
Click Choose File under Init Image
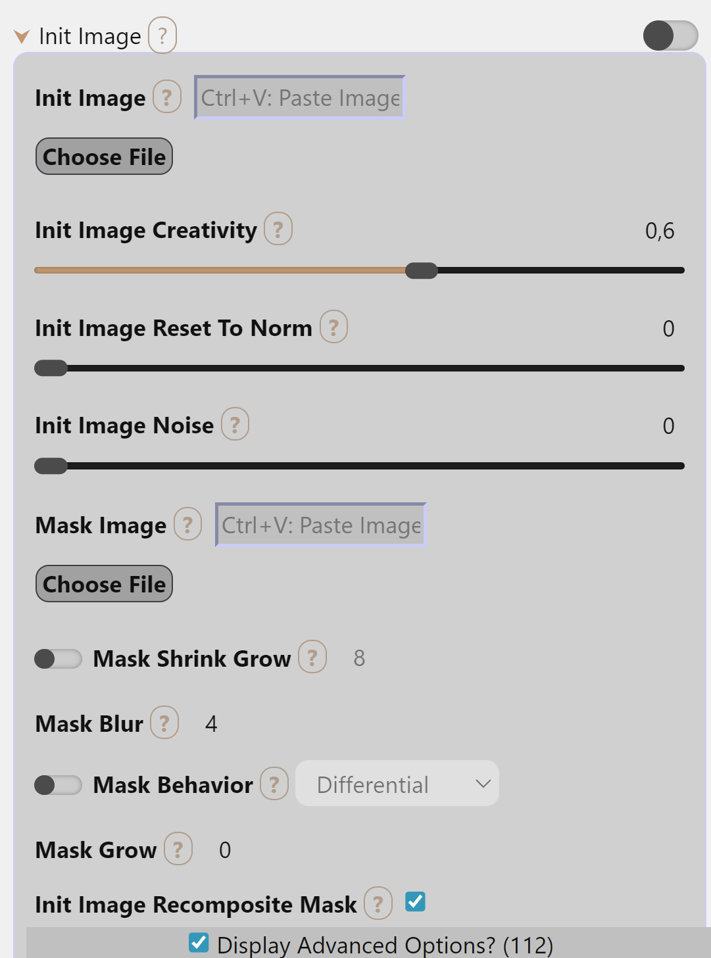(x=104, y=156)
